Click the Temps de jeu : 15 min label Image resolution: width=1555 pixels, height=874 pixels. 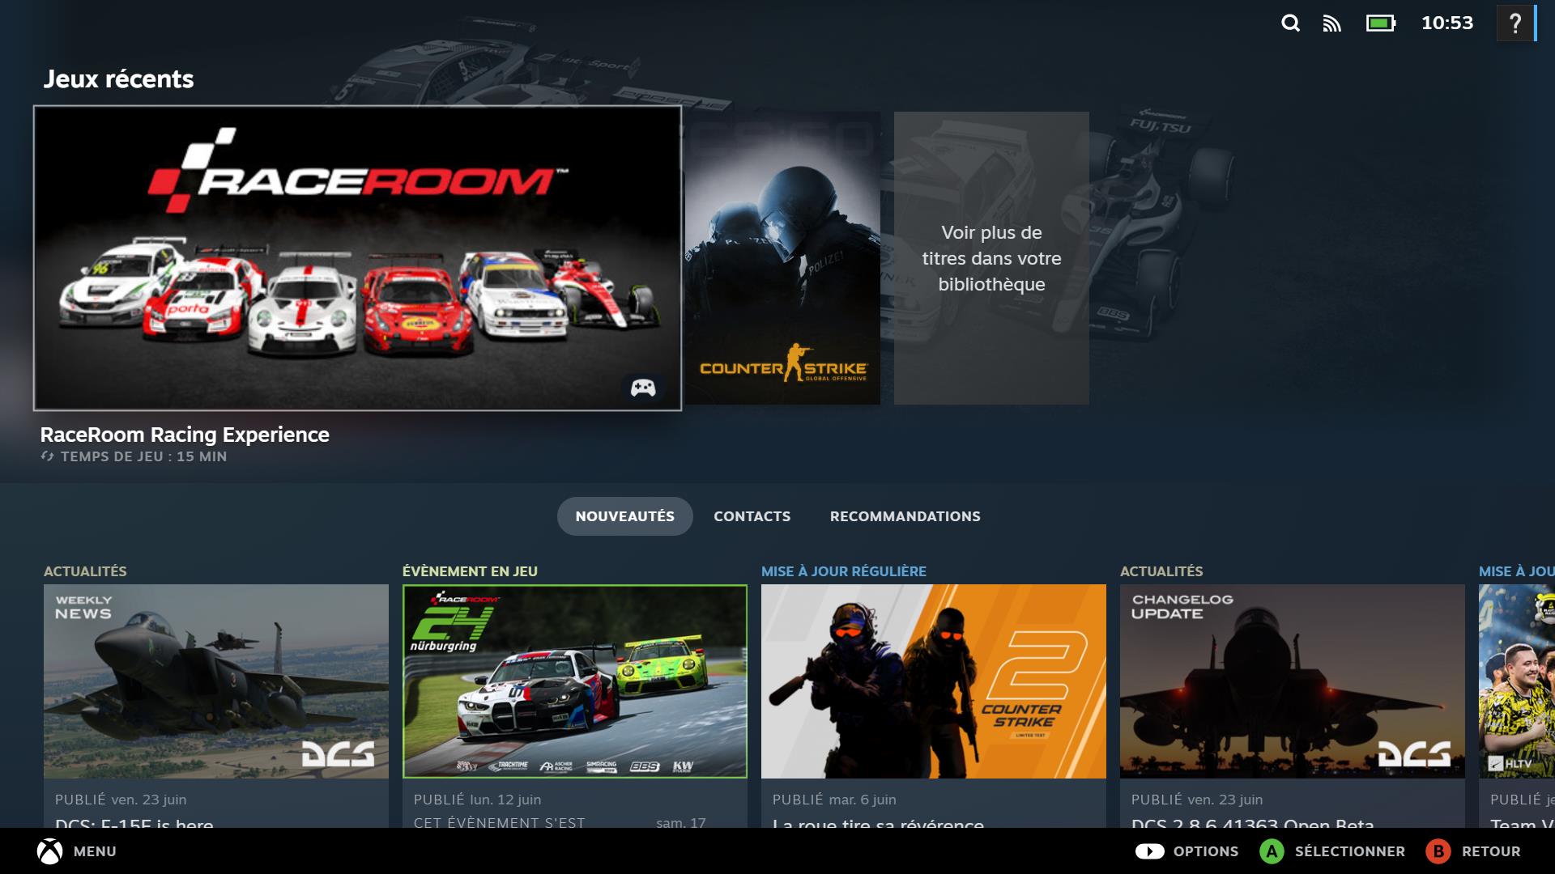coord(143,456)
